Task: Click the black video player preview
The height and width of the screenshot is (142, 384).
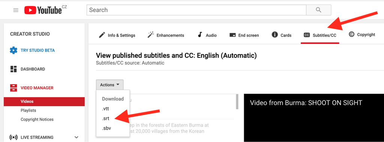Action: pyautogui.click(x=314, y=118)
